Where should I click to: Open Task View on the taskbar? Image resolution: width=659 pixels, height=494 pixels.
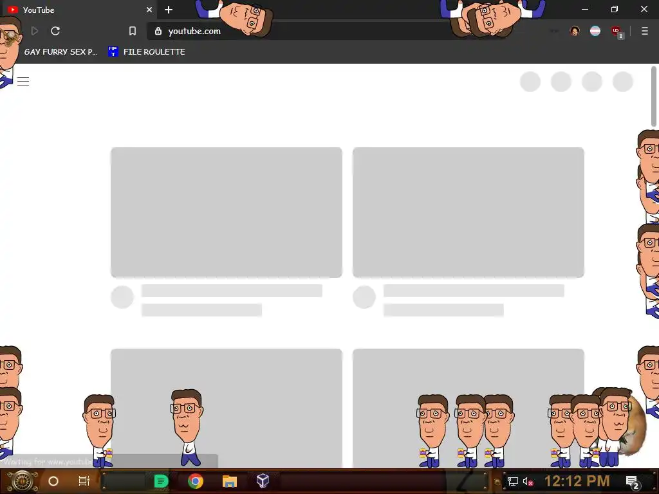click(84, 481)
